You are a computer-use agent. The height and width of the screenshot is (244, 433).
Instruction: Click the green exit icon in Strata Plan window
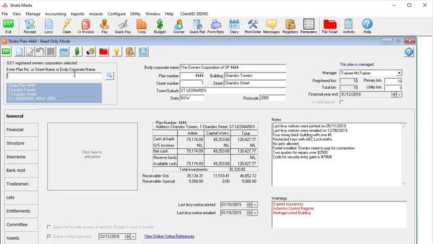pos(6,52)
